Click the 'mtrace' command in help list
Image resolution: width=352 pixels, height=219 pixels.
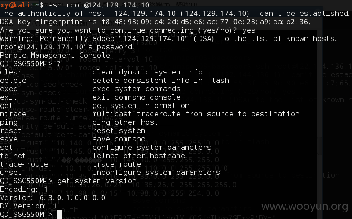[13, 114]
